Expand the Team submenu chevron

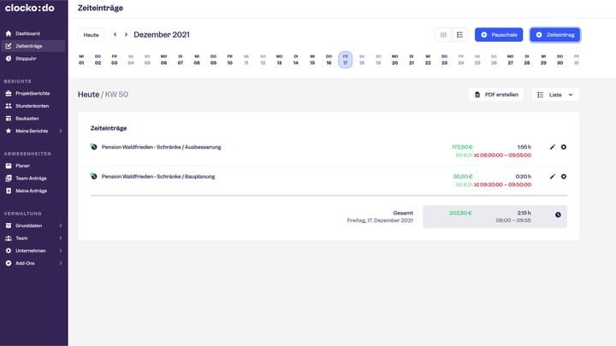(x=61, y=238)
